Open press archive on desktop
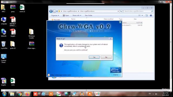Image resolution: width=173 pixels, height=97 pixels. (13, 8)
